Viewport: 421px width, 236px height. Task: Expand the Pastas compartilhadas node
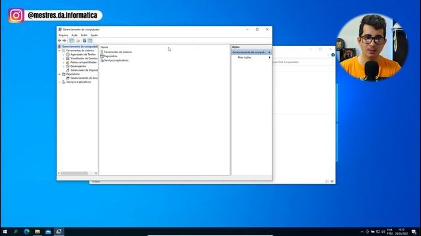click(64, 62)
